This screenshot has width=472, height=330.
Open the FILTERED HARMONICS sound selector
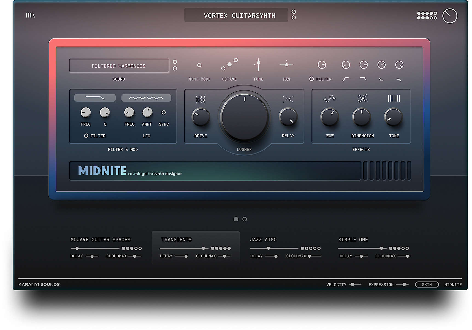[119, 66]
